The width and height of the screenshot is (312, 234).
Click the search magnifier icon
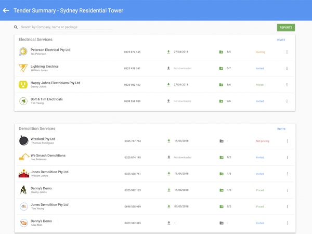[x=16, y=27]
